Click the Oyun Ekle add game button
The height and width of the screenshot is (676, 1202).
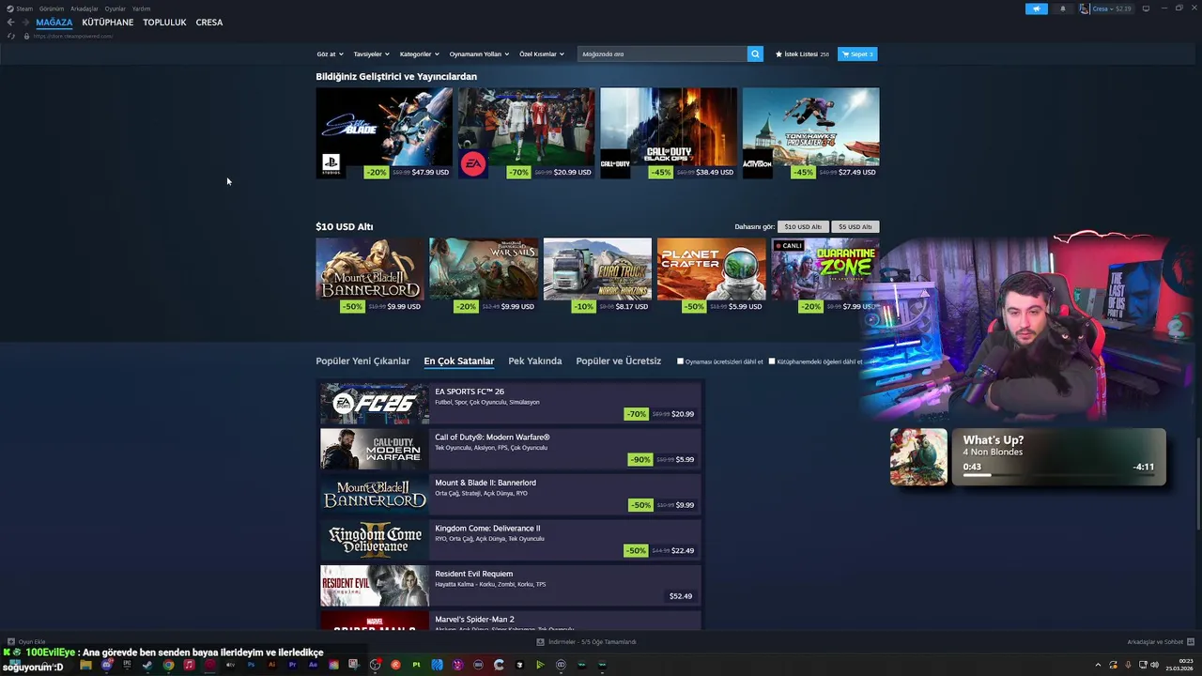point(26,642)
